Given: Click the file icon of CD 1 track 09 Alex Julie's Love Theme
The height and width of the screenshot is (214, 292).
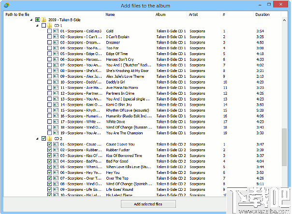Looking at the screenshot, I should [56, 76].
